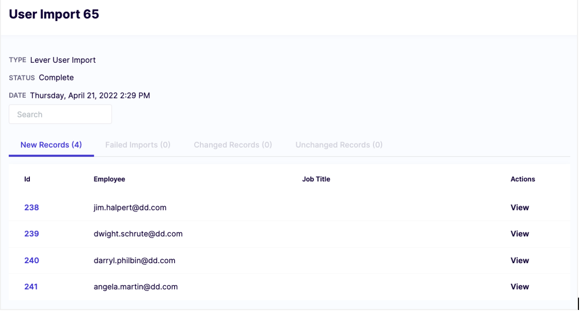Open record with Id 241

pos(31,287)
